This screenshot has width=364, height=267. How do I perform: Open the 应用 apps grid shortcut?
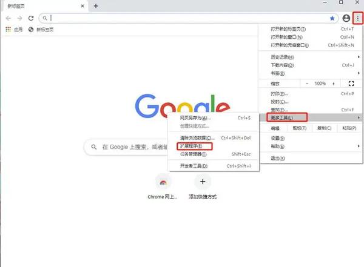tap(14, 30)
